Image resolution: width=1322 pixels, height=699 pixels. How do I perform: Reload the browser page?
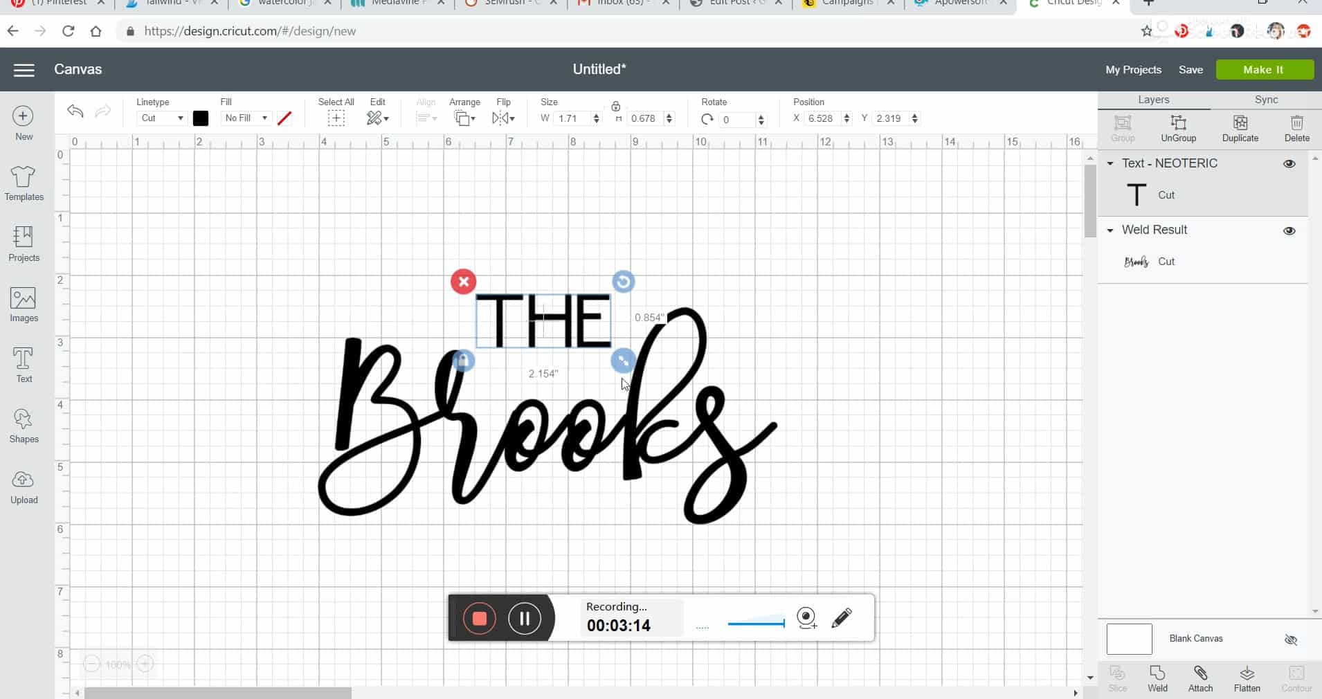pyautogui.click(x=68, y=31)
